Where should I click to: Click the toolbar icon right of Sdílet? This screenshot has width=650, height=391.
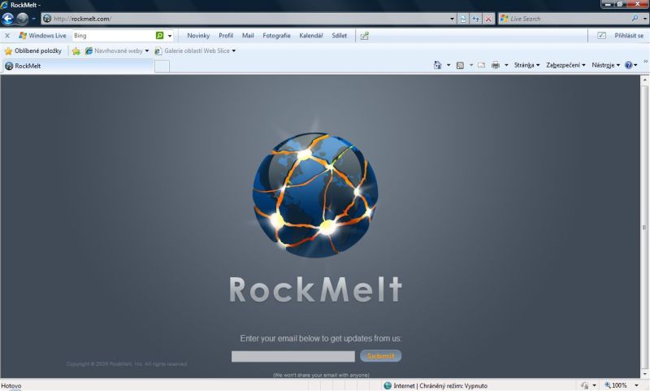click(364, 36)
